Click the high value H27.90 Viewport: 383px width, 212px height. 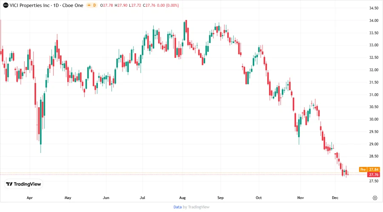121,5
